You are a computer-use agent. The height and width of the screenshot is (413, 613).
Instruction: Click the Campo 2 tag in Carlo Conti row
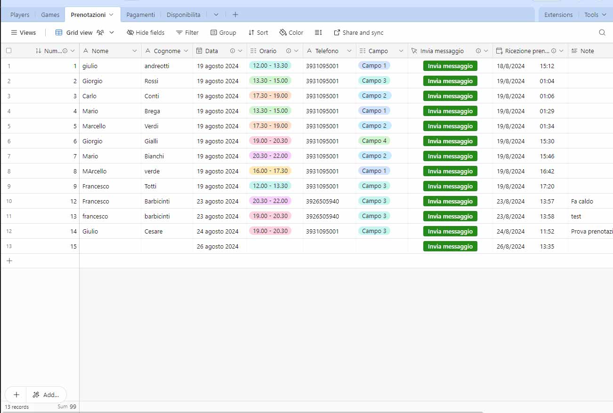[x=374, y=95]
